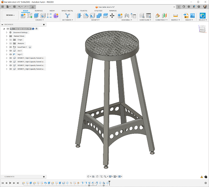Open the DESIGN workspace dropdown
Image resolution: width=209 pixels, height=187 pixels.
click(10, 15)
